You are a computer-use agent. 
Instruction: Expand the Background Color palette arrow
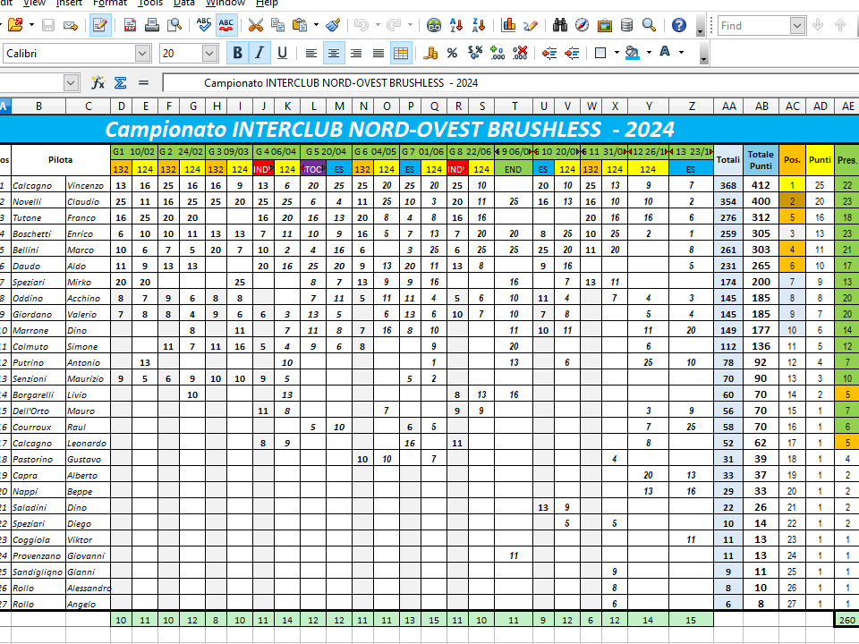tap(650, 53)
